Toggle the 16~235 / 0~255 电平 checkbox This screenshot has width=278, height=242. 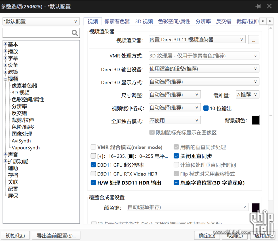(93, 156)
